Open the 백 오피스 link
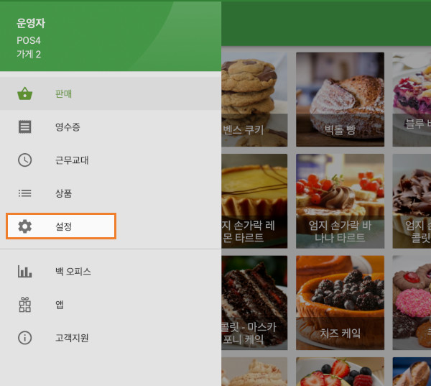This screenshot has width=431, height=386. [x=111, y=271]
